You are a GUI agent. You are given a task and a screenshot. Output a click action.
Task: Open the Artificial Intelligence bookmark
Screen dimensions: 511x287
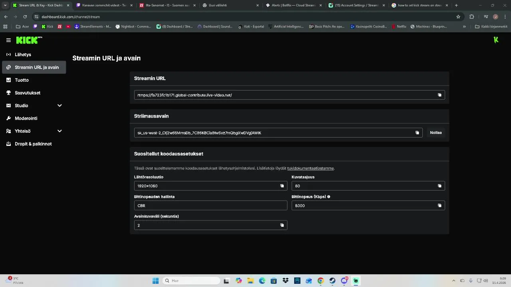[285, 27]
